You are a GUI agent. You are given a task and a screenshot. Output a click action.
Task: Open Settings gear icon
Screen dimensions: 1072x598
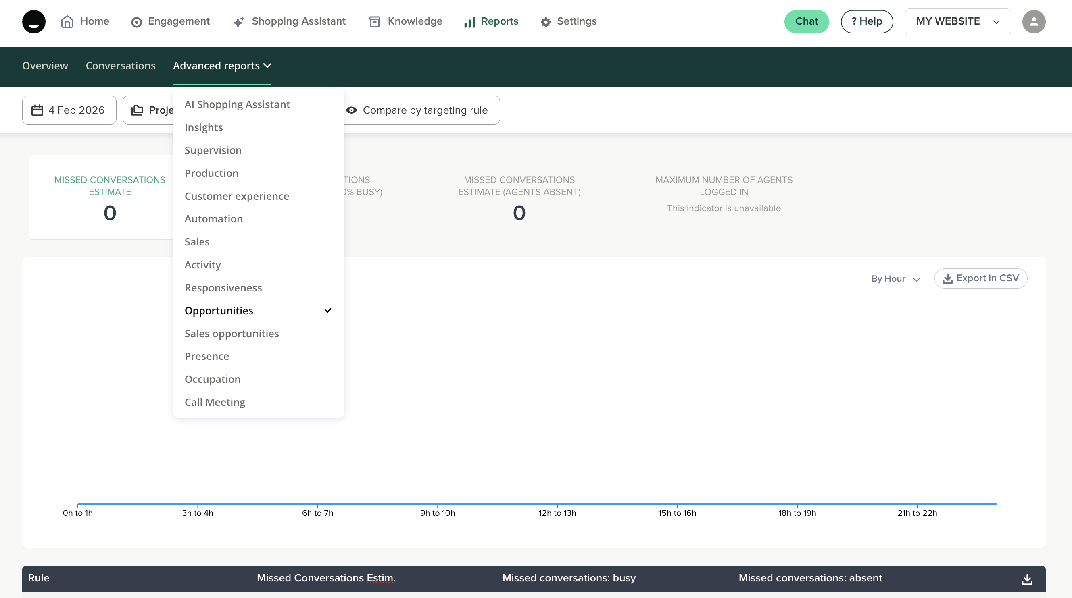click(546, 22)
